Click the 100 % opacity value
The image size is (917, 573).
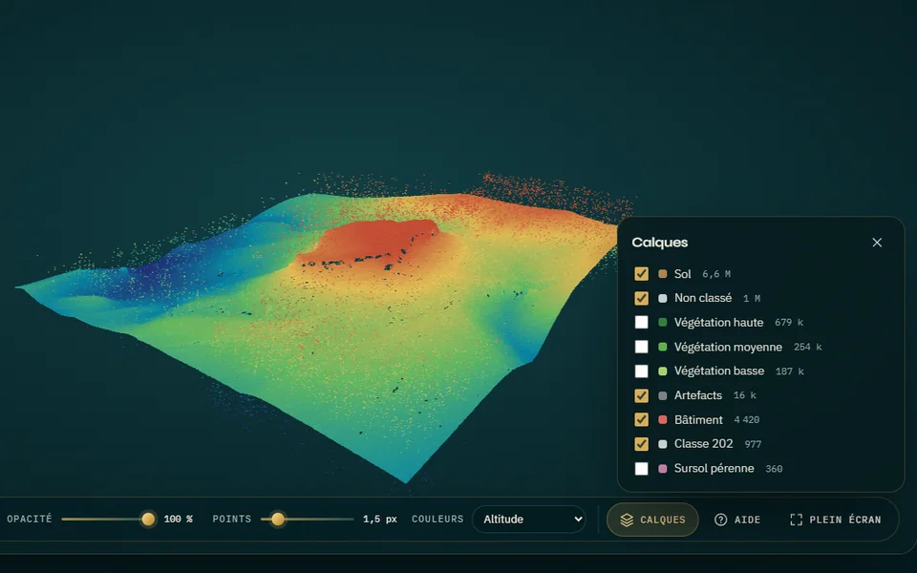(x=179, y=520)
